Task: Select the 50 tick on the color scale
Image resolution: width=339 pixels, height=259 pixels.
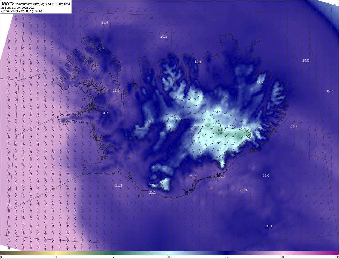Action: pyautogui.click(x=337, y=257)
